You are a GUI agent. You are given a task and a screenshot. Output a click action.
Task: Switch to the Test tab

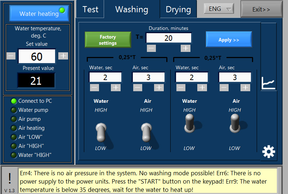click(x=90, y=9)
